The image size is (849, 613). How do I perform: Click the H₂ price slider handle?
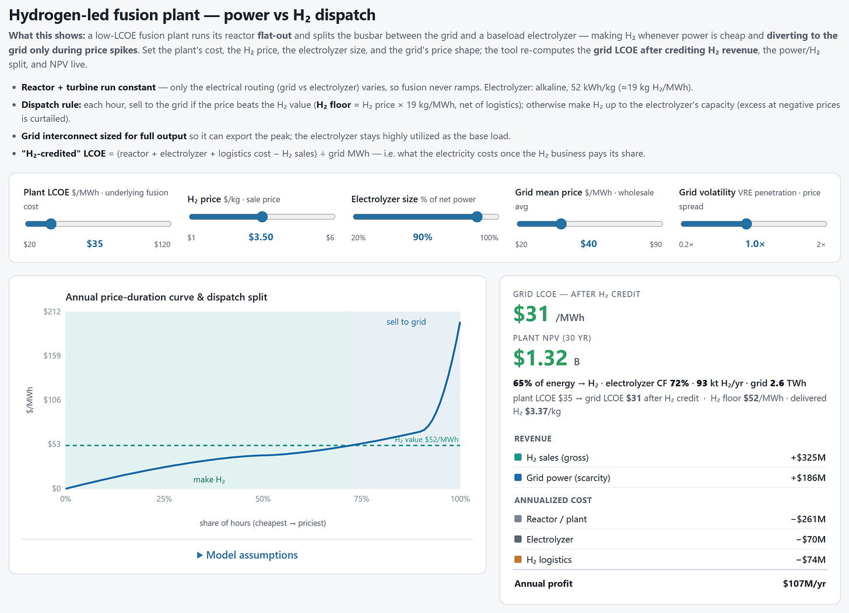click(x=262, y=217)
